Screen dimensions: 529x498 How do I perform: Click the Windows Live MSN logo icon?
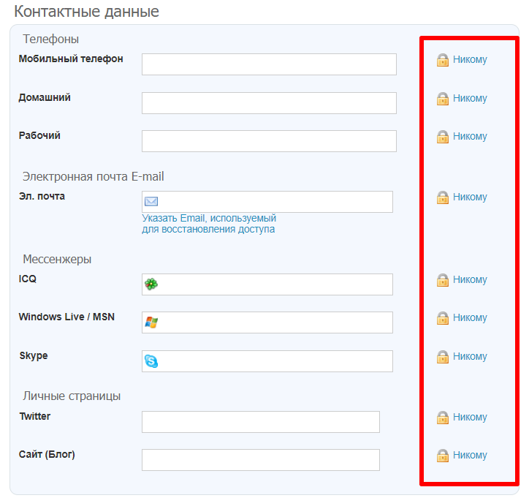tap(151, 322)
